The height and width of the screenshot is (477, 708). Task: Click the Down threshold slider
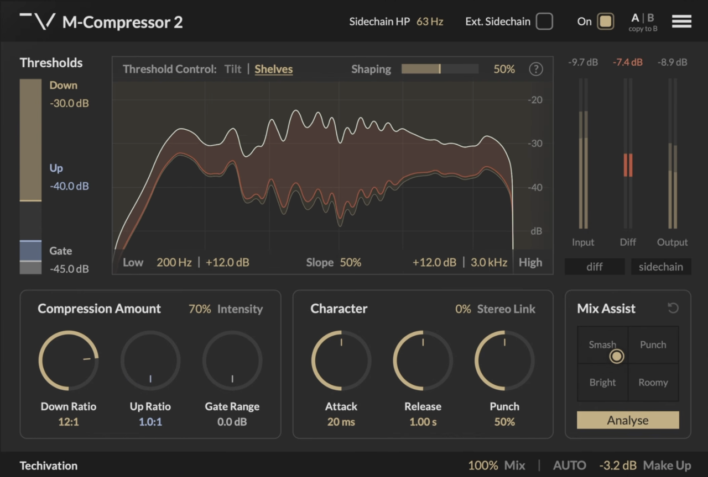(30, 140)
